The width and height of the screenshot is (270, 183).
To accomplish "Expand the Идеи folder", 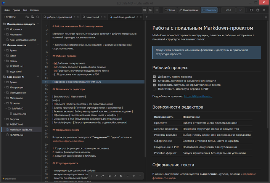I will pyautogui.click(x=5, y=56).
